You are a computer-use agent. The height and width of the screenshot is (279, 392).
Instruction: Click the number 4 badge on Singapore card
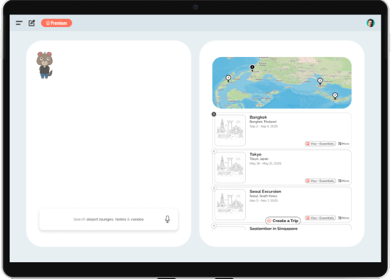click(214, 226)
